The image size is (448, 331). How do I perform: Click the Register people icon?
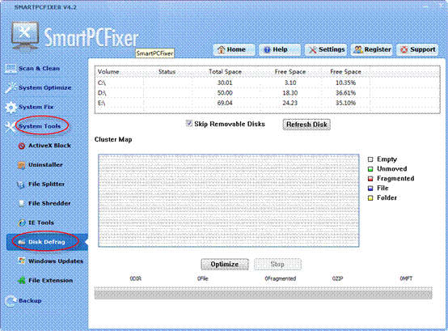358,49
